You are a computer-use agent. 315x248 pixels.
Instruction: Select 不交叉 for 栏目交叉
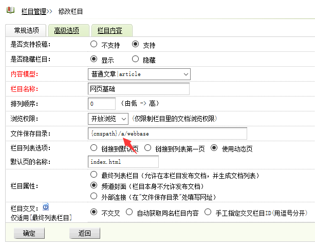pyautogui.click(x=94, y=212)
